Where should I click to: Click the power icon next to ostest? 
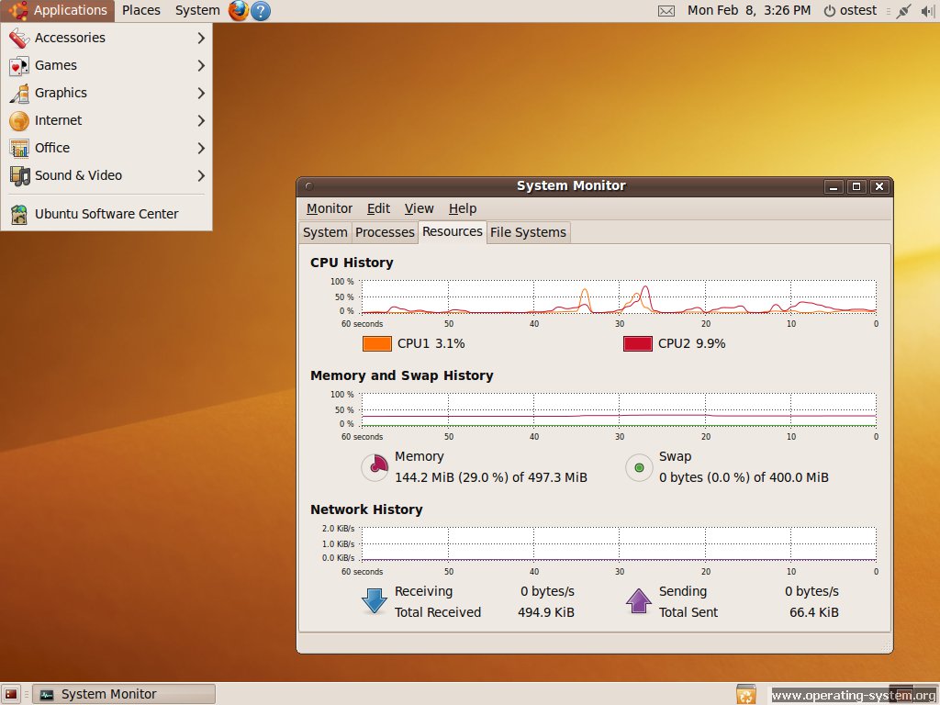[x=829, y=11]
